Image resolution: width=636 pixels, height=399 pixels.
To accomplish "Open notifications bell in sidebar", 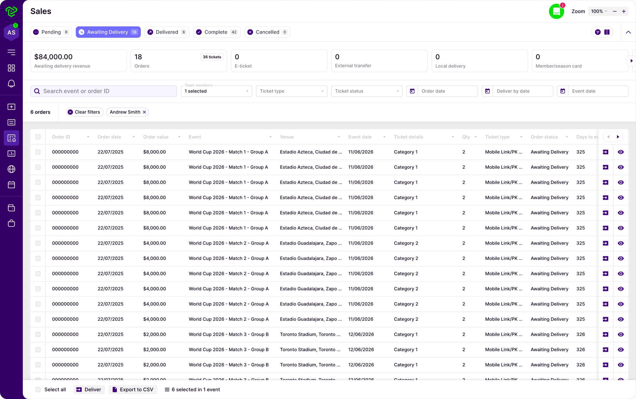I will (11, 84).
